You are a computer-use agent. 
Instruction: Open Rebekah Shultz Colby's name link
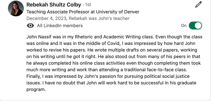coord(54,5)
